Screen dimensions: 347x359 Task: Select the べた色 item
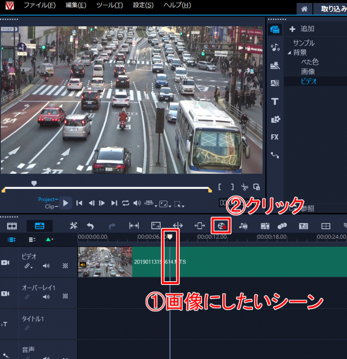[x=309, y=62]
